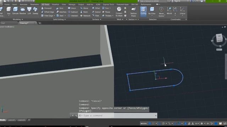The width and height of the screenshot is (227, 127).
Task: Open the Trim dropdown arrow
Action: point(110,8)
